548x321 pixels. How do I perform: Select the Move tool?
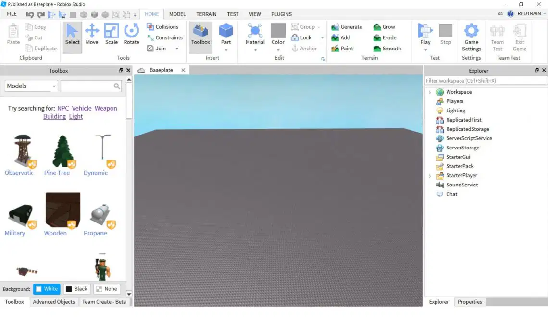click(92, 35)
